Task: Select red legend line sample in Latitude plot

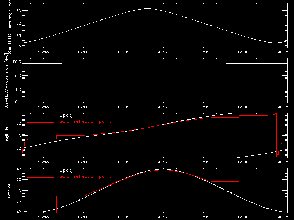Action: pyautogui.click(x=41, y=178)
